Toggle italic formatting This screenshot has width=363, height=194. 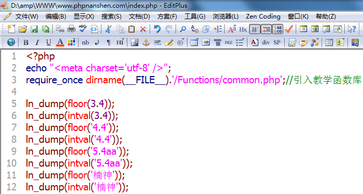37,42
